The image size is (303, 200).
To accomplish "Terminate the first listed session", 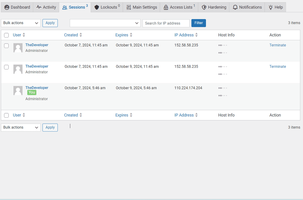I will pyautogui.click(x=277, y=45).
